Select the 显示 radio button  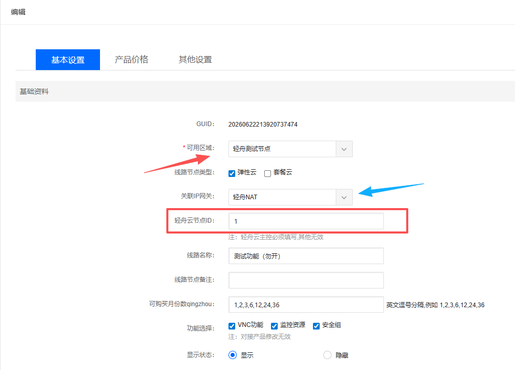233,355
